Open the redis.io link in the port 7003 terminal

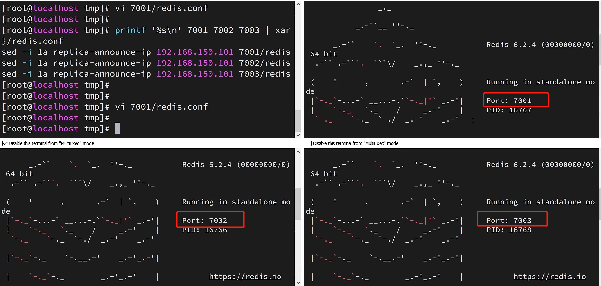coord(550,276)
